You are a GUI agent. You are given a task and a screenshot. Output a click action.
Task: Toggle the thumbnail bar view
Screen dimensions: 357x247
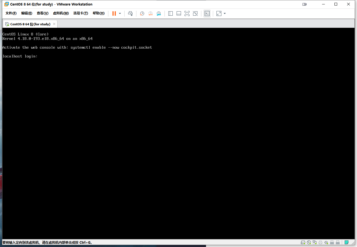179,13
